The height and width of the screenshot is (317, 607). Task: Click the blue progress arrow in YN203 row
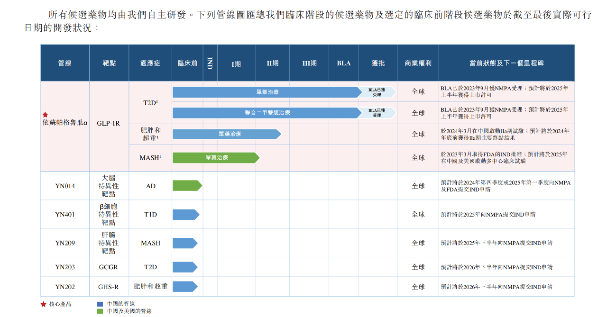click(x=184, y=267)
